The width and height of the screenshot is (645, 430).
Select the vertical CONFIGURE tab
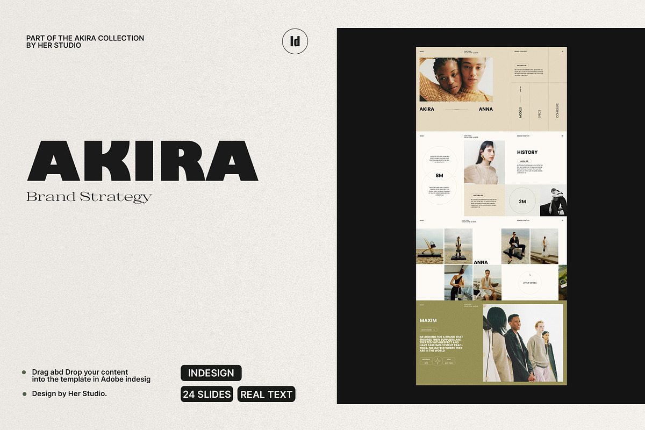point(557,110)
